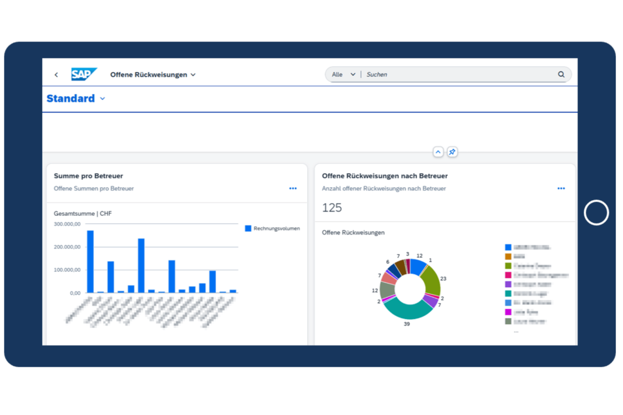623x415 pixels.
Task: Open the Offene Rückweisungen title dropdown
Action: tap(153, 75)
